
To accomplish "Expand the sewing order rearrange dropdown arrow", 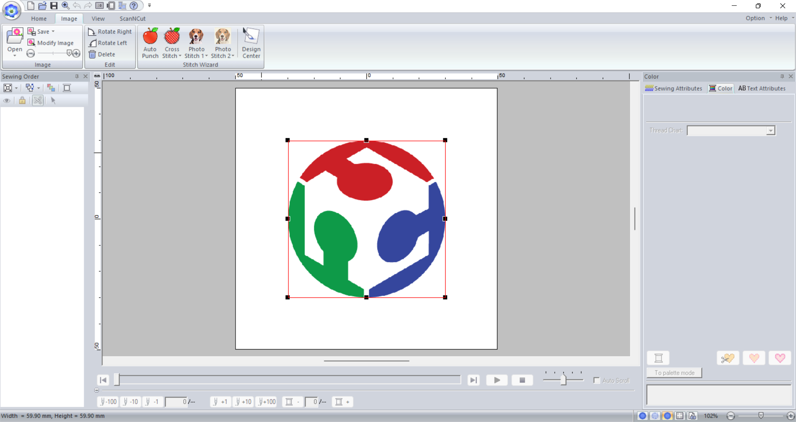I will tap(39, 88).
